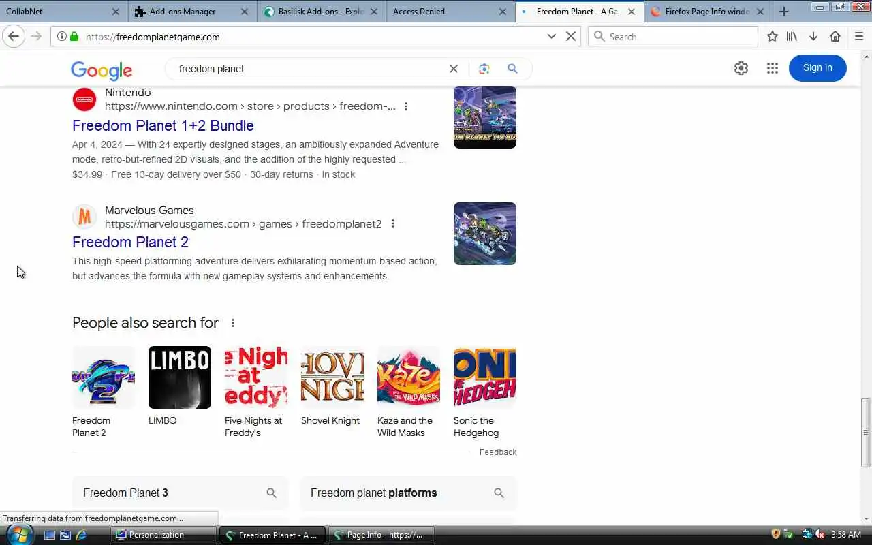Close the CollabNet tab
872x545 pixels.
[115, 12]
